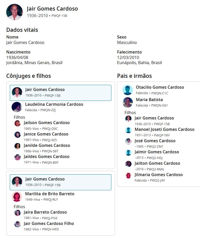Viewport: 200px width, 248px height.
Task: Open Jailson Gomes Cardoso's small photo
Action: (18, 123)
